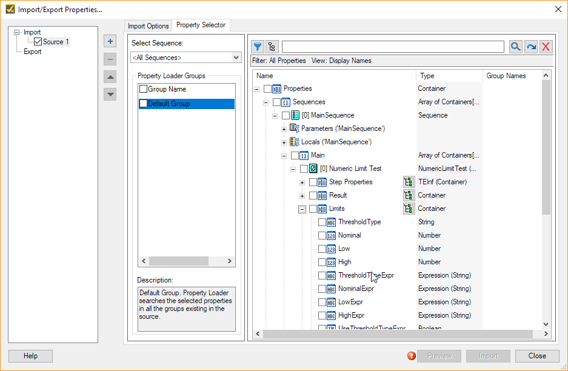The width and height of the screenshot is (568, 371).
Task: Click the filter funnel icon
Action: tap(258, 47)
